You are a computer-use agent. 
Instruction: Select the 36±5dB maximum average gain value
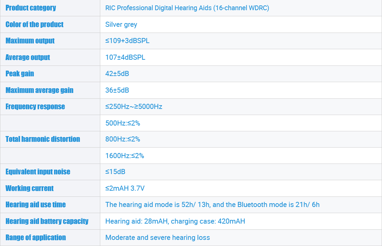(x=117, y=90)
